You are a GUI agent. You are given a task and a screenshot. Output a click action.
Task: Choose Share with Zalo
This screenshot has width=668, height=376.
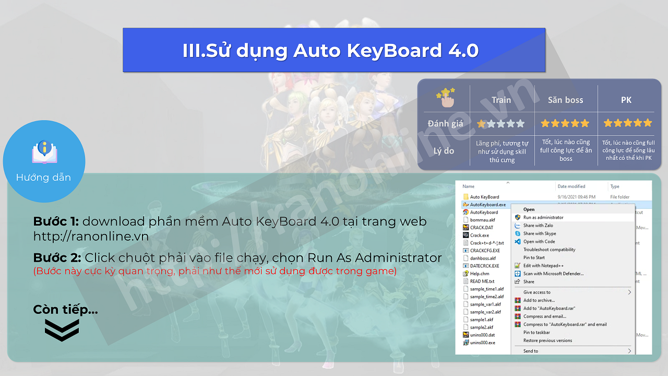[538, 226]
